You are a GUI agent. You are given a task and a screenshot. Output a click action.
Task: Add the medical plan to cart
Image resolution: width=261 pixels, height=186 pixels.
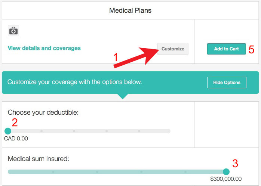[x=226, y=49]
